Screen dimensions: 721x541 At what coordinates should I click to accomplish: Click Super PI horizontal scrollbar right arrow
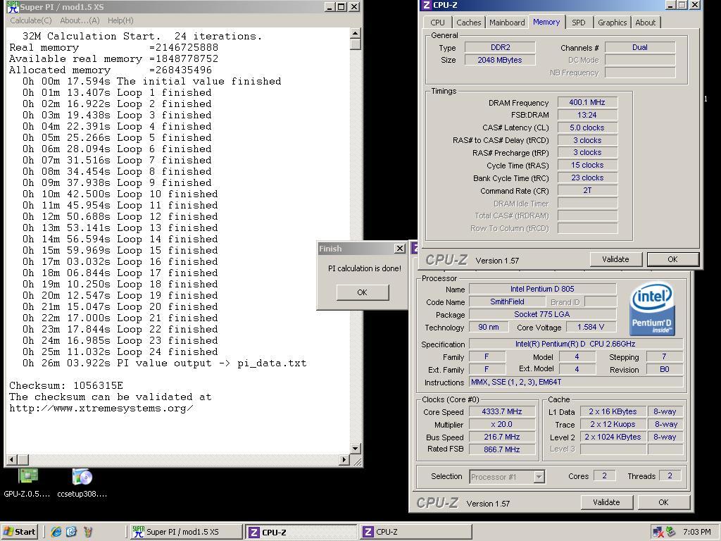[344, 459]
